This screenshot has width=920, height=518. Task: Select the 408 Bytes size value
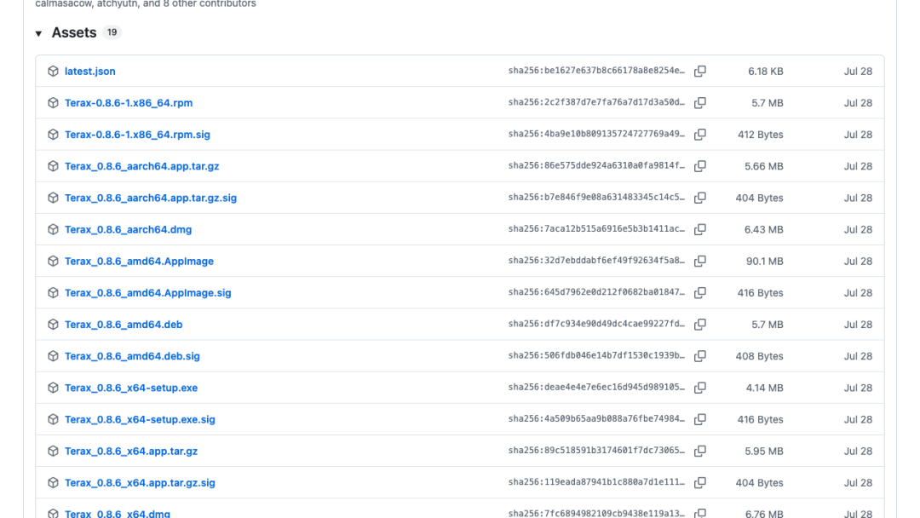pos(759,356)
